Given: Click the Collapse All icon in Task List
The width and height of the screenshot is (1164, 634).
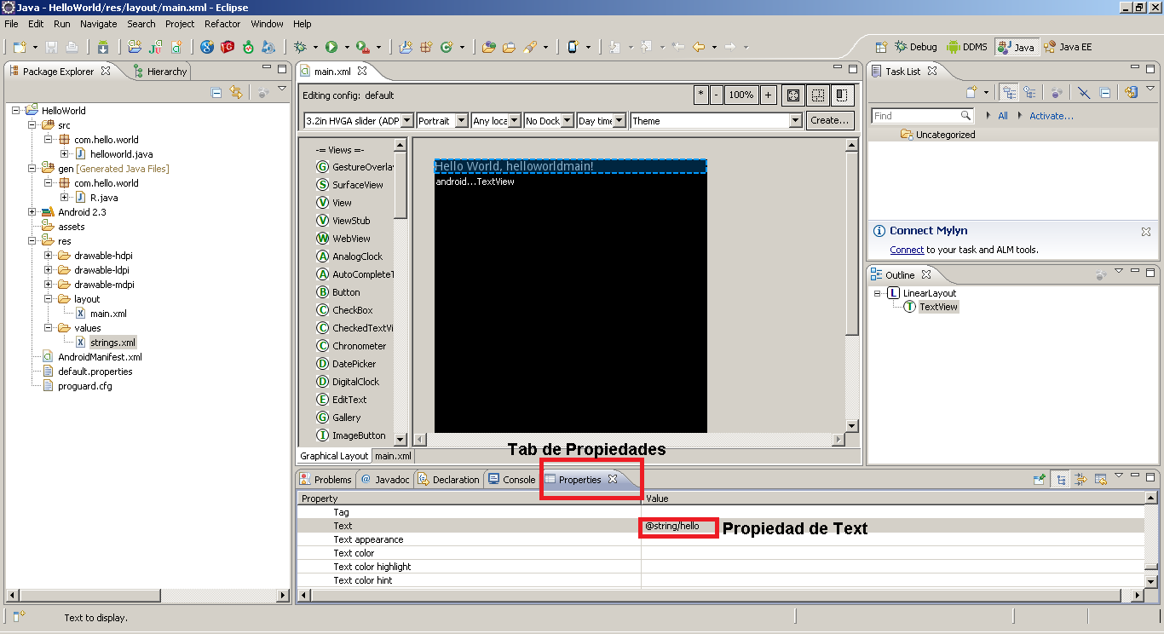Looking at the screenshot, I should point(1105,92).
